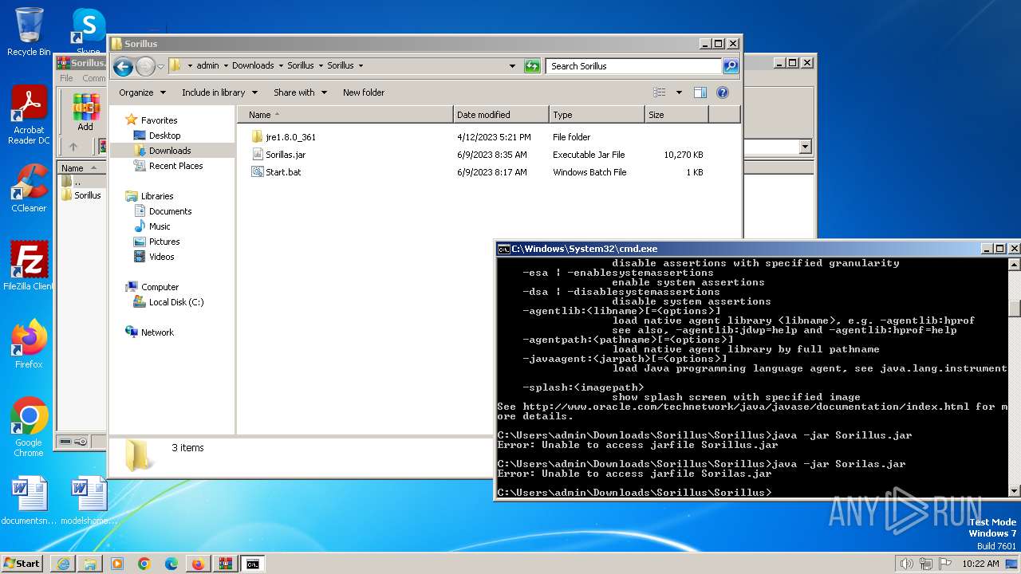Click the Forward arrow in Explorer

click(x=145, y=66)
